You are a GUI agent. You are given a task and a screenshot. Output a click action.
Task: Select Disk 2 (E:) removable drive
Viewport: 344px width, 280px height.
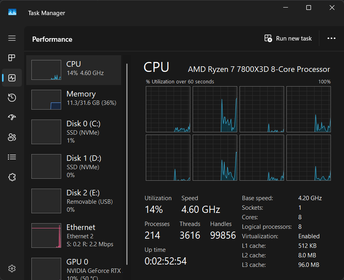(x=74, y=201)
